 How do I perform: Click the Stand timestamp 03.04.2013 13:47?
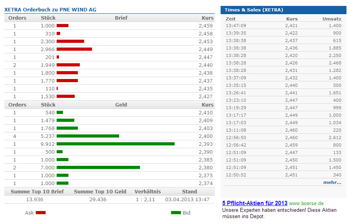point(187,200)
